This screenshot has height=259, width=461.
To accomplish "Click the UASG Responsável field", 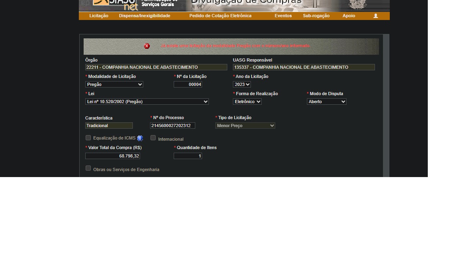I will [304, 67].
